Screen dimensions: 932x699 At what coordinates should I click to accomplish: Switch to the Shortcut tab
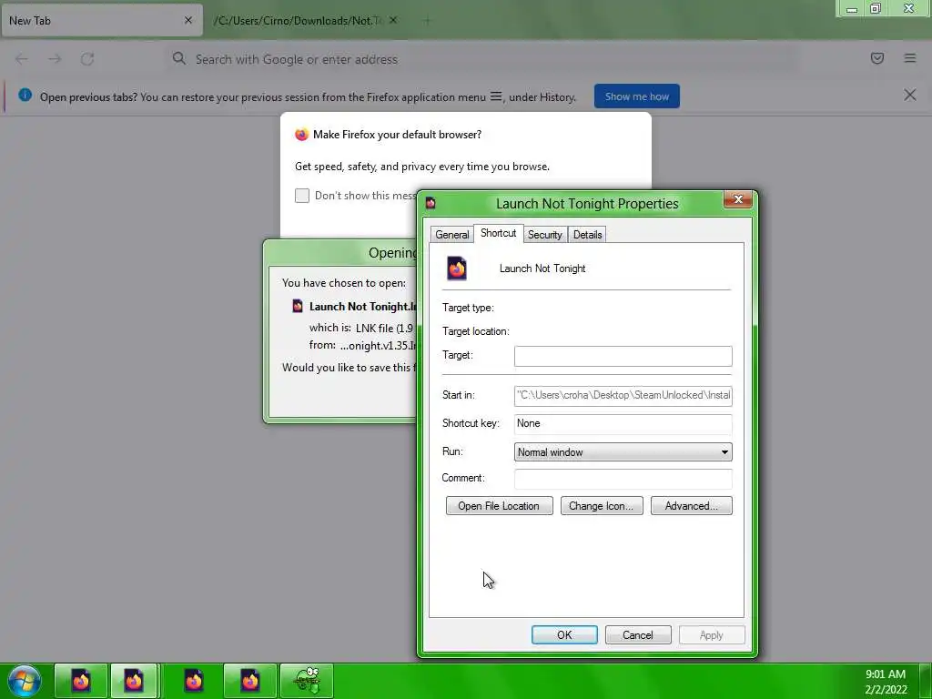(x=498, y=233)
